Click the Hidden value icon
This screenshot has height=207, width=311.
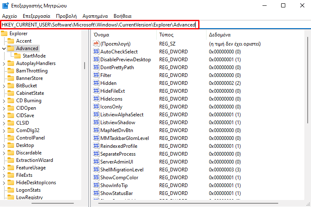[96, 83]
